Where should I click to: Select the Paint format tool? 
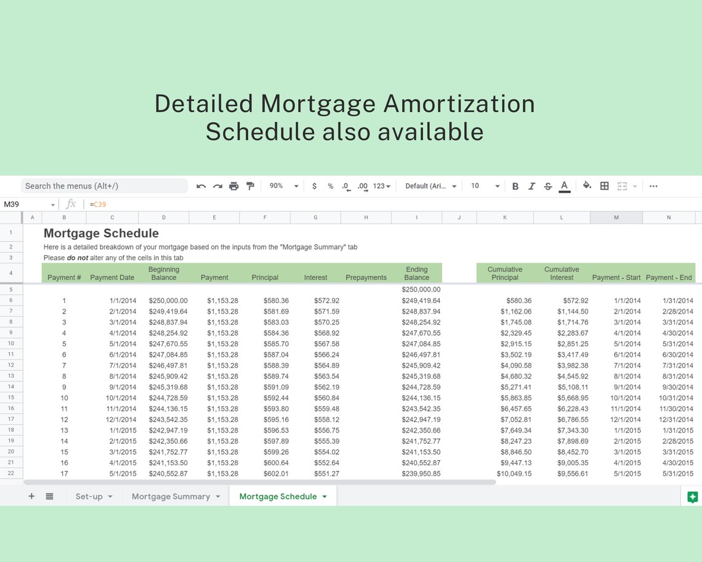(250, 185)
